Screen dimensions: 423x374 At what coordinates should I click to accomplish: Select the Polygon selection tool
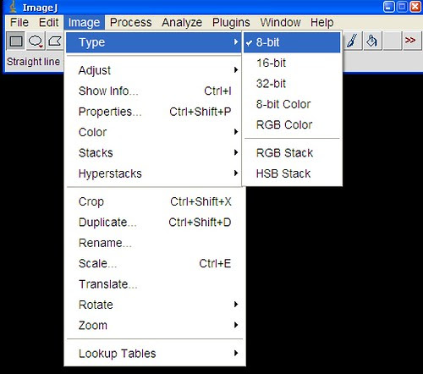point(55,41)
